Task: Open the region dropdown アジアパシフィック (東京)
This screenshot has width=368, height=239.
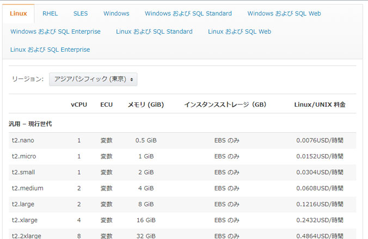Action: (x=93, y=79)
